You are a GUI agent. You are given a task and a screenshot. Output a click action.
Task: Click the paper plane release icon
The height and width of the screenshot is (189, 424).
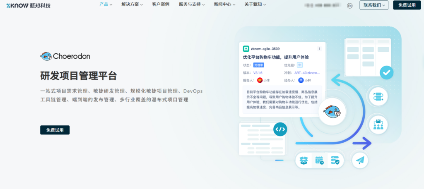point(360,160)
